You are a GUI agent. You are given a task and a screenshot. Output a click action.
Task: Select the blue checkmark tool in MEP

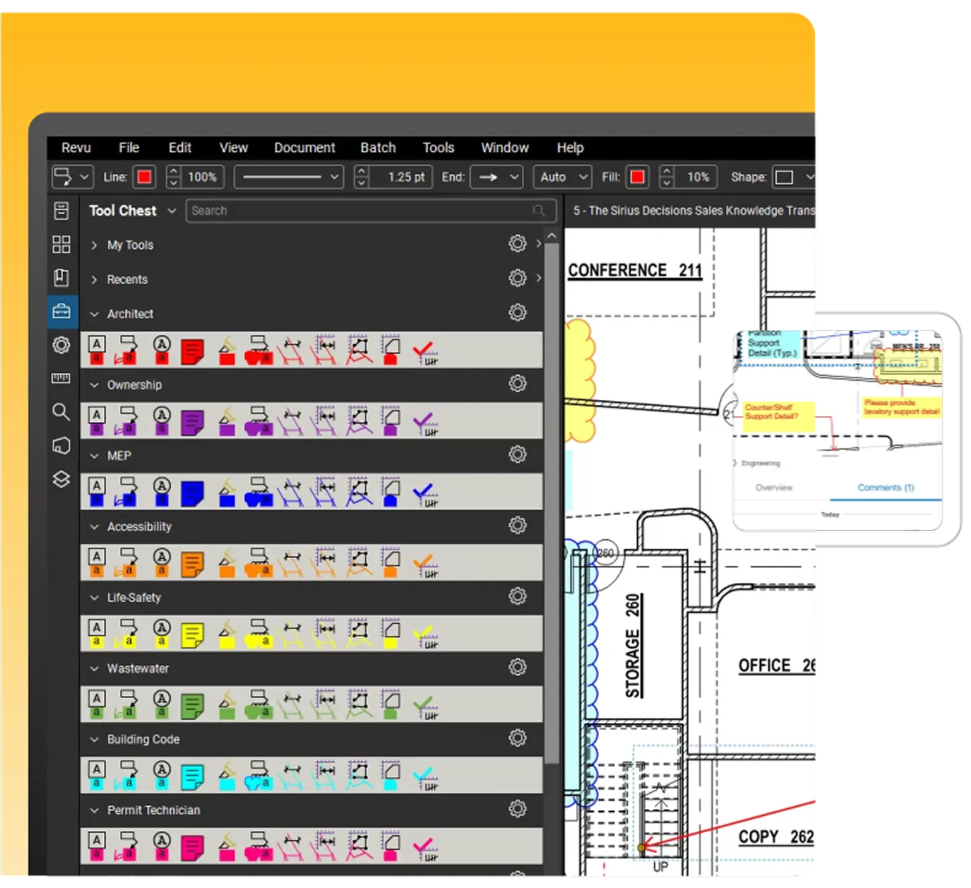coord(424,493)
